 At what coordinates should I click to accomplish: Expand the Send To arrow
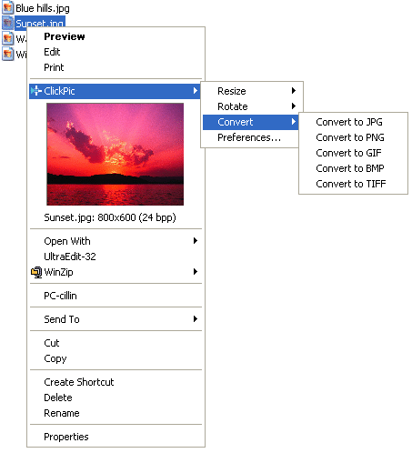pos(196,319)
